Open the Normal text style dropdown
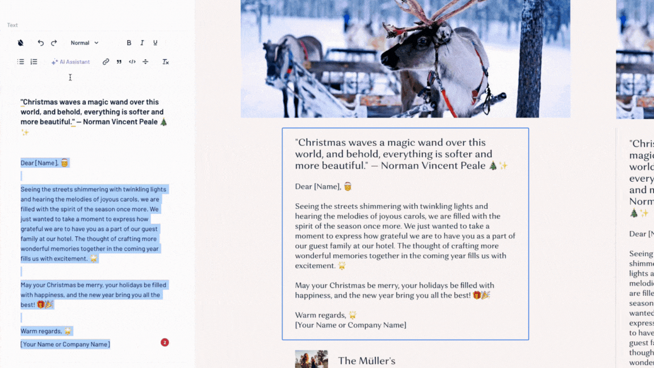The image size is (654, 368). click(84, 43)
